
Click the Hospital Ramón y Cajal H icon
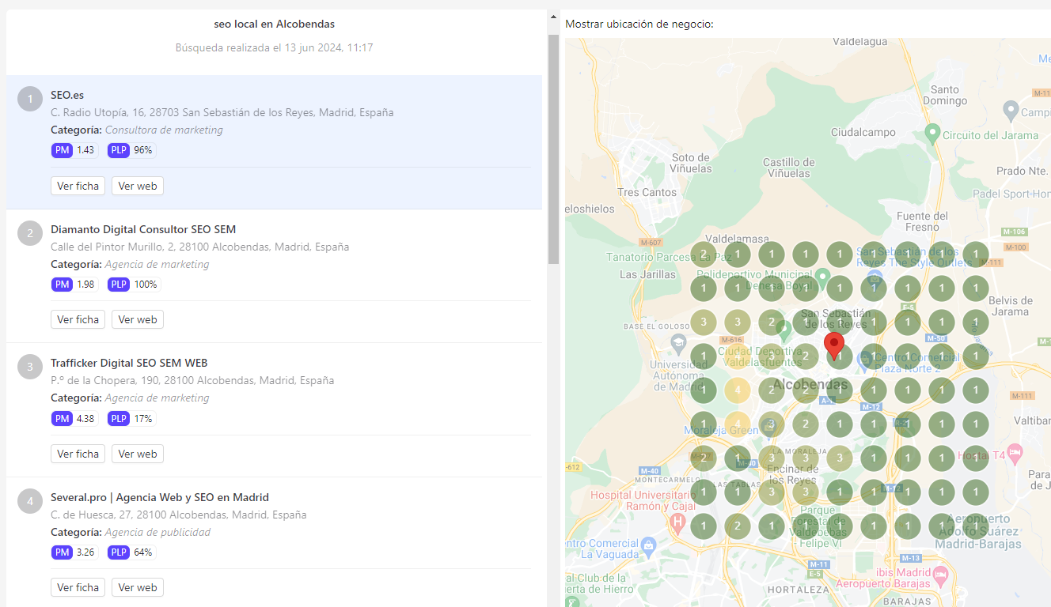[x=678, y=522]
